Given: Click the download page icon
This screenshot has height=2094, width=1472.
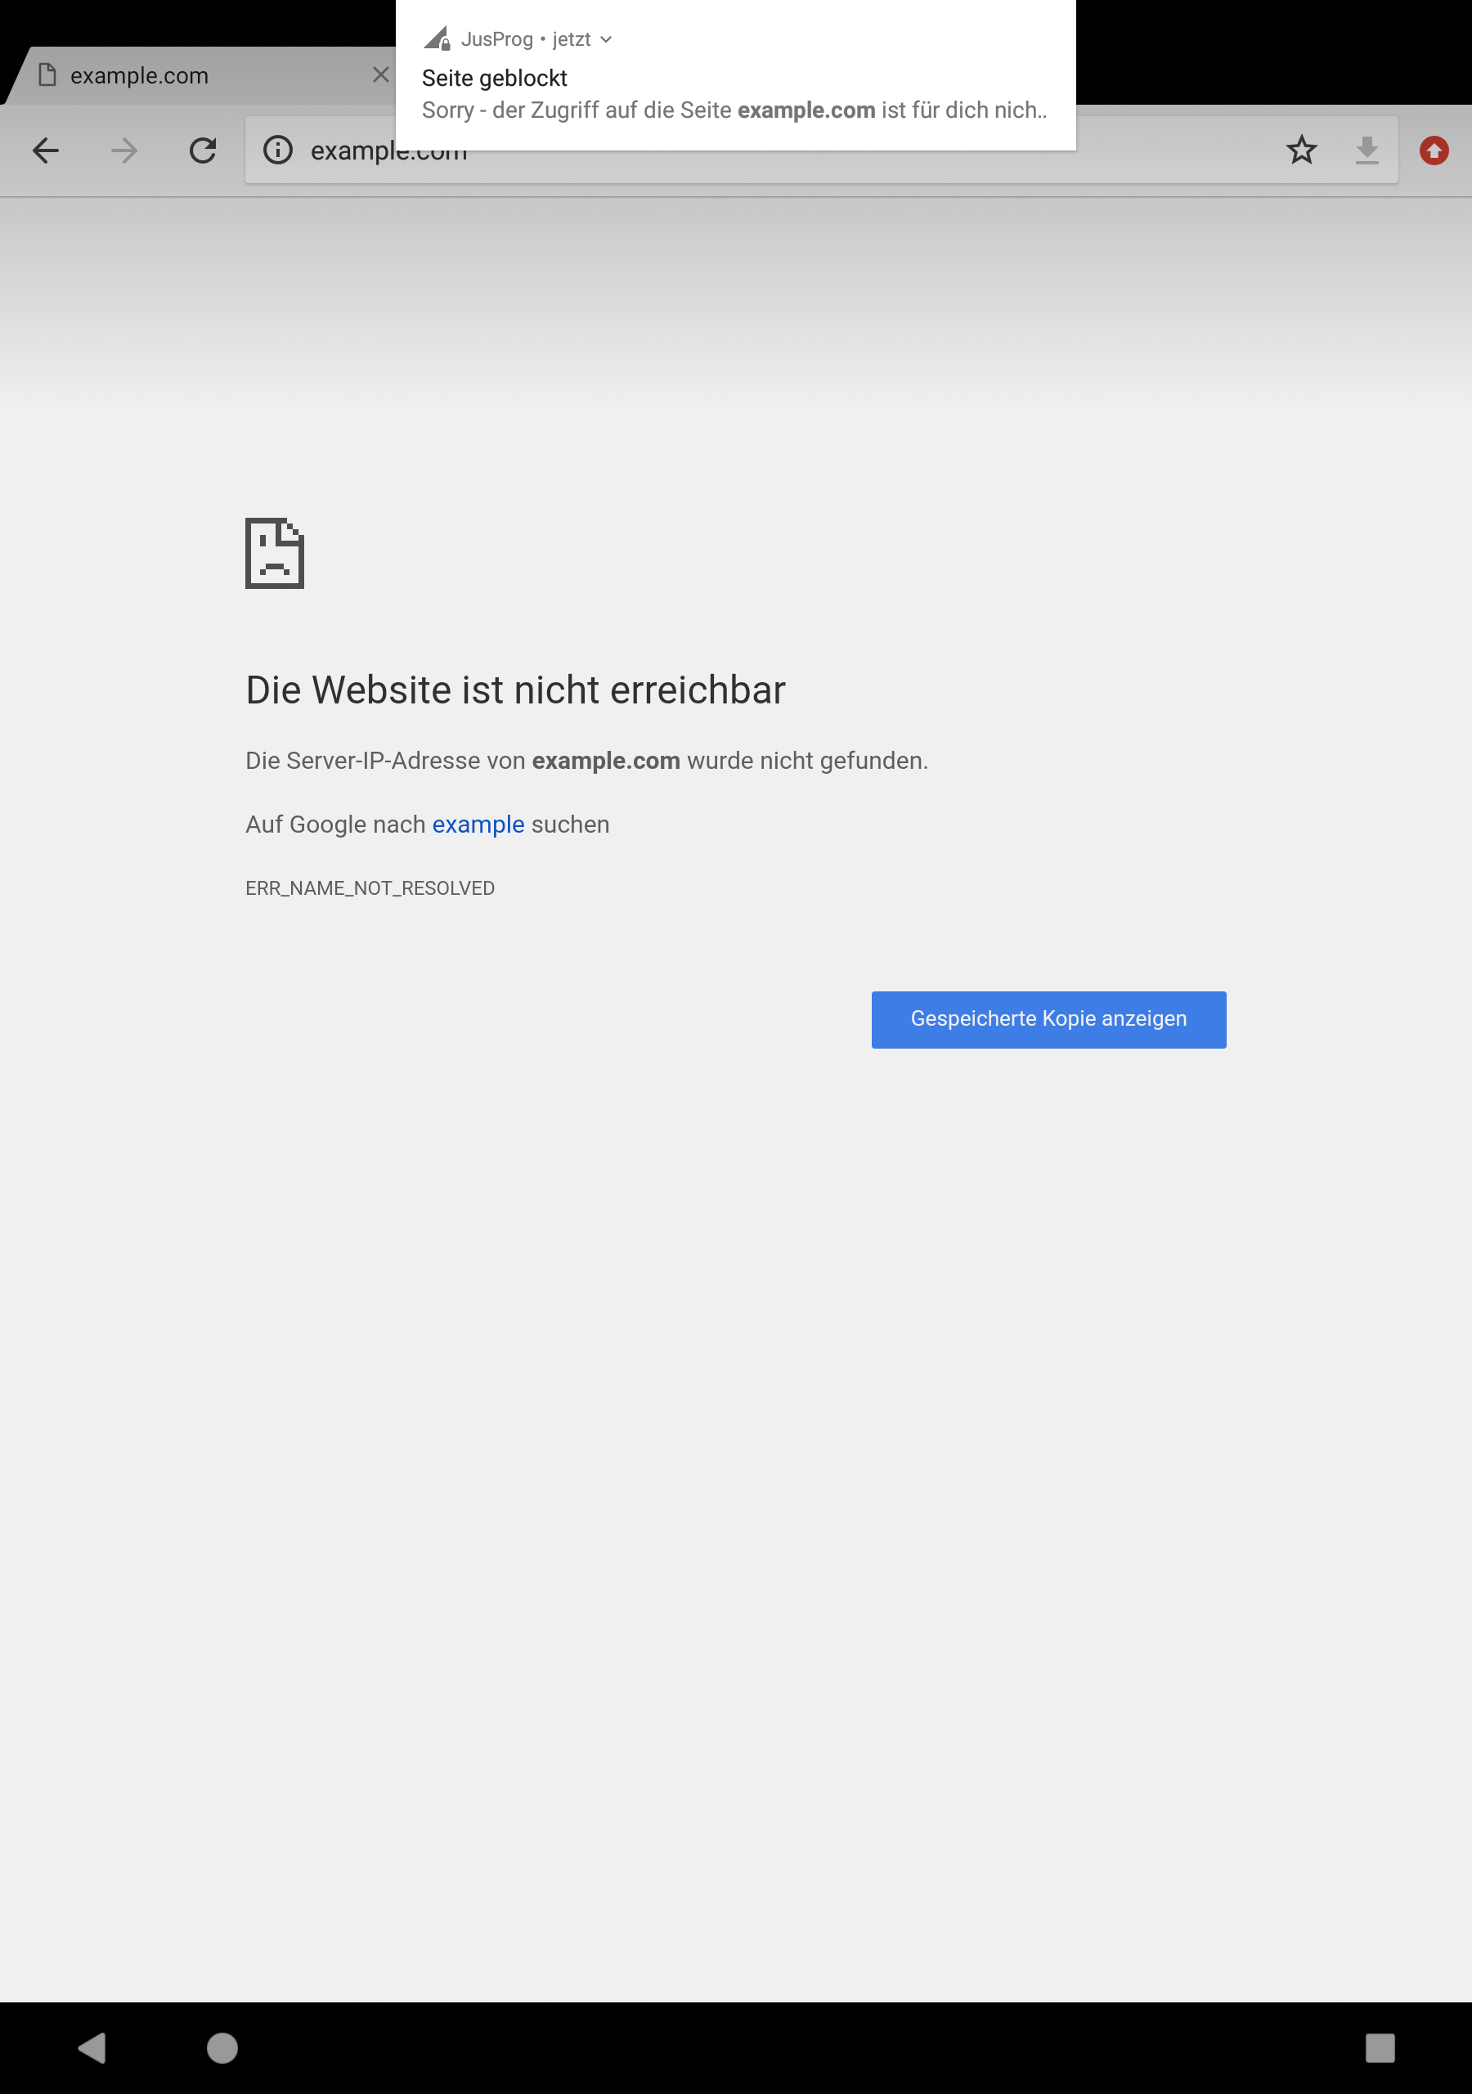Looking at the screenshot, I should coord(1367,150).
